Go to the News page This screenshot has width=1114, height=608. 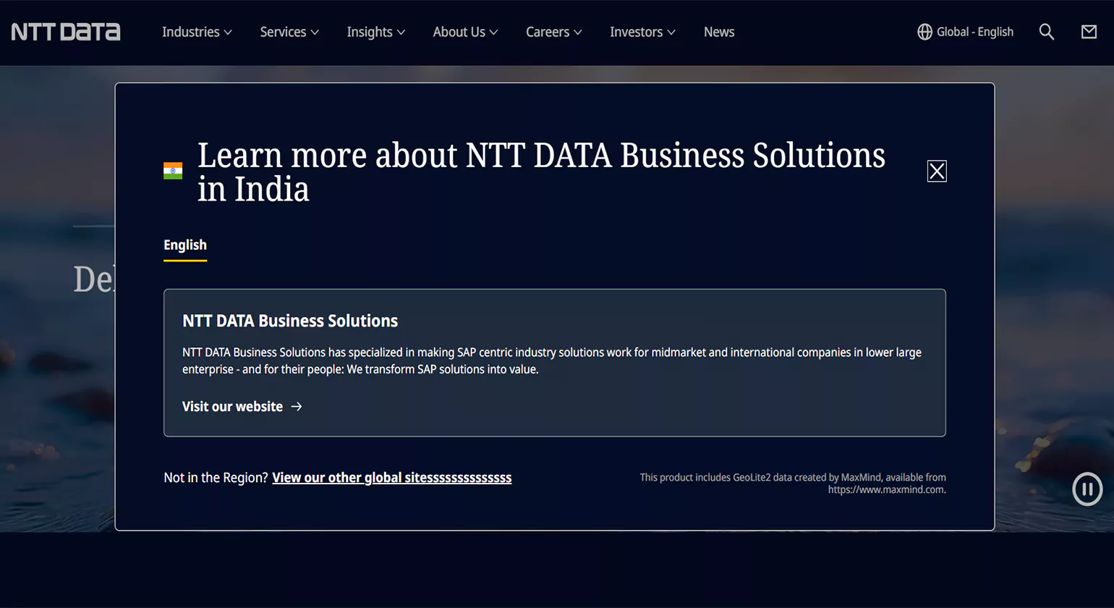coord(718,32)
